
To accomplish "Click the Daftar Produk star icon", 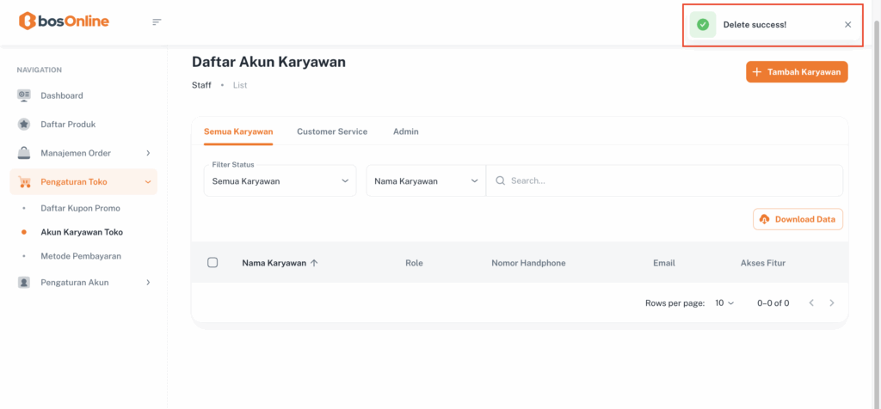I will point(24,125).
